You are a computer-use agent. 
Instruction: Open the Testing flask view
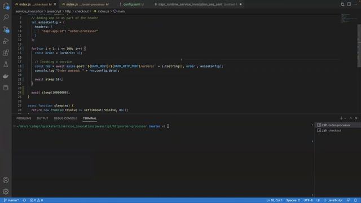6,64
